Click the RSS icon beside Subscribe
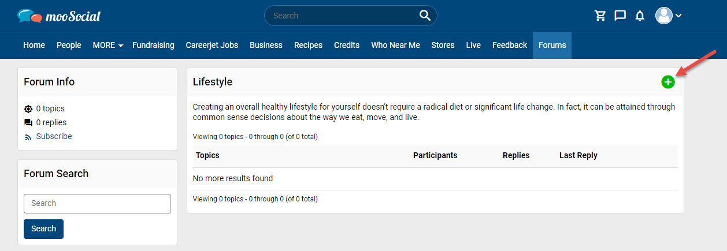 click(x=28, y=137)
